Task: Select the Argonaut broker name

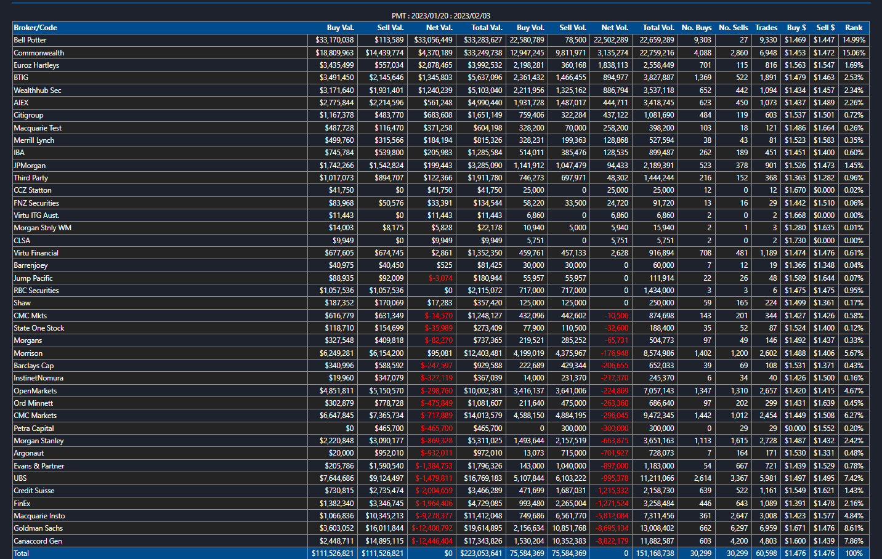Action: click(x=29, y=453)
